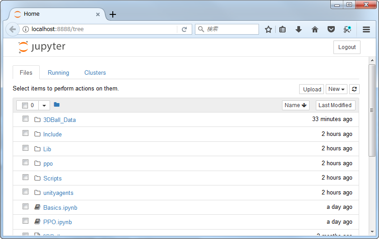Viewport: 379px width, 239px height.
Task: Open the PPO.ipynb notebook
Action: click(x=58, y=222)
